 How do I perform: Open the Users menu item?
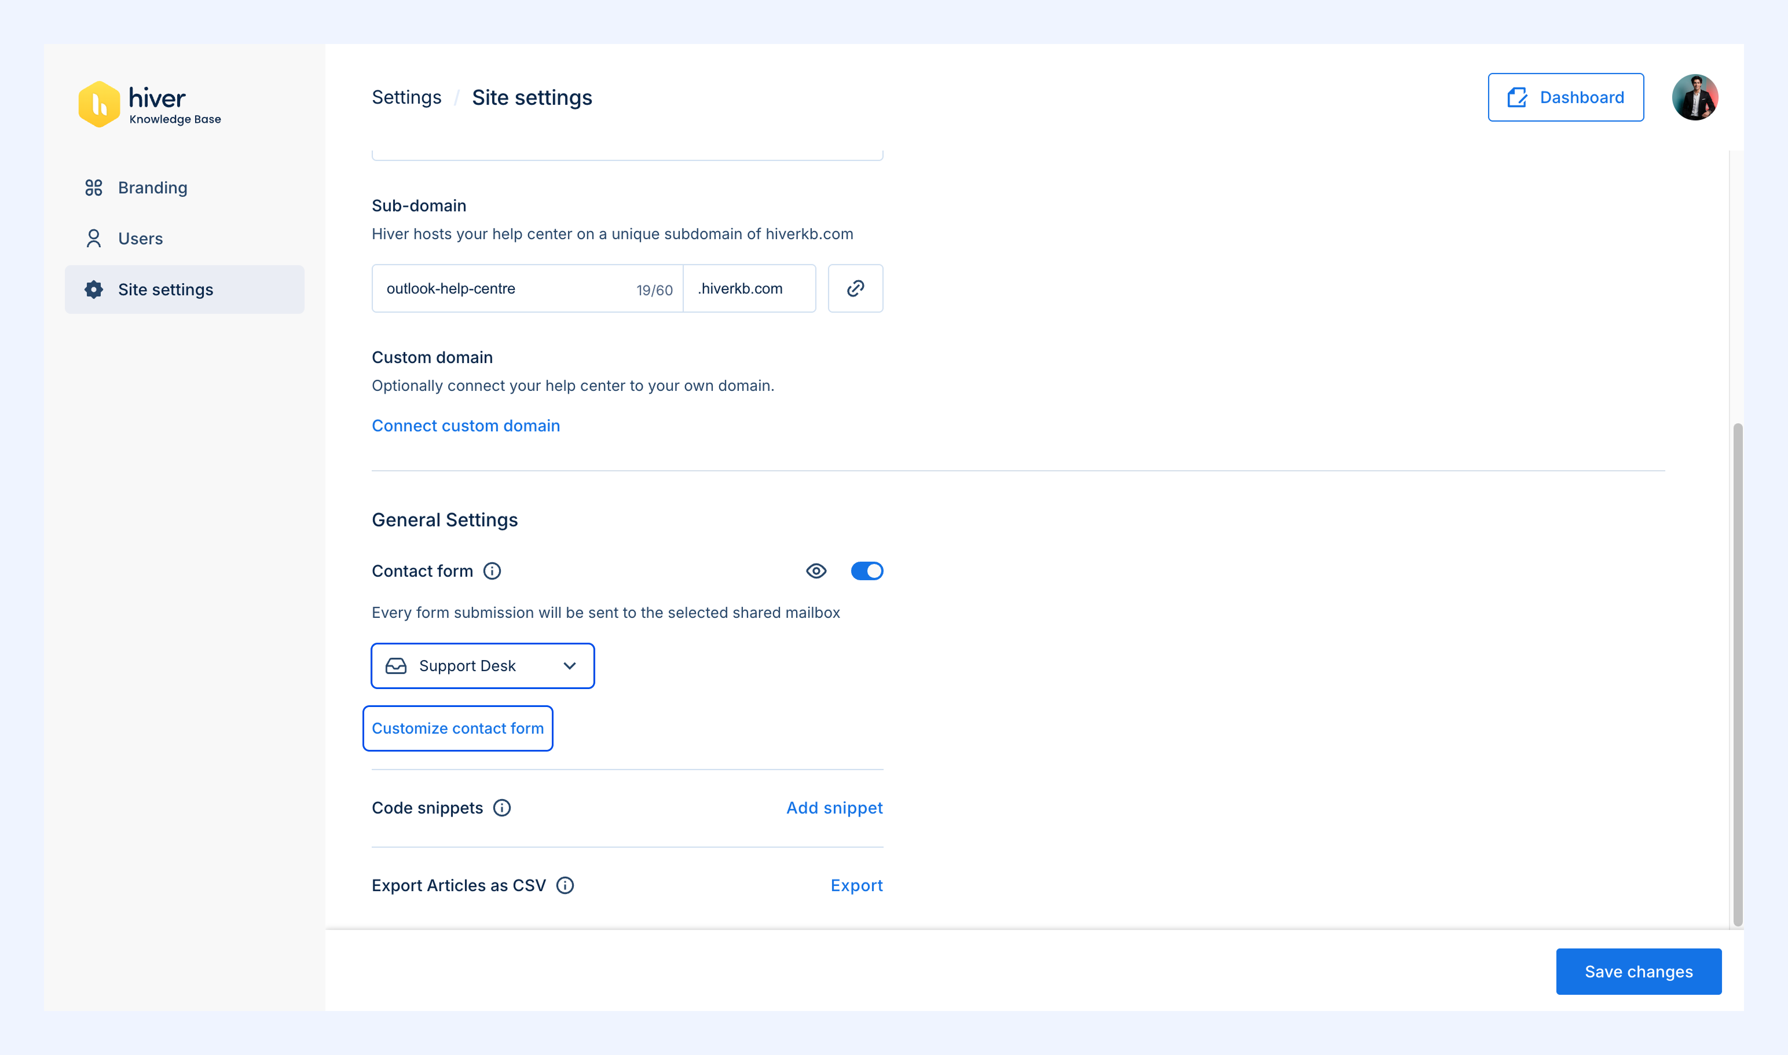click(x=185, y=239)
